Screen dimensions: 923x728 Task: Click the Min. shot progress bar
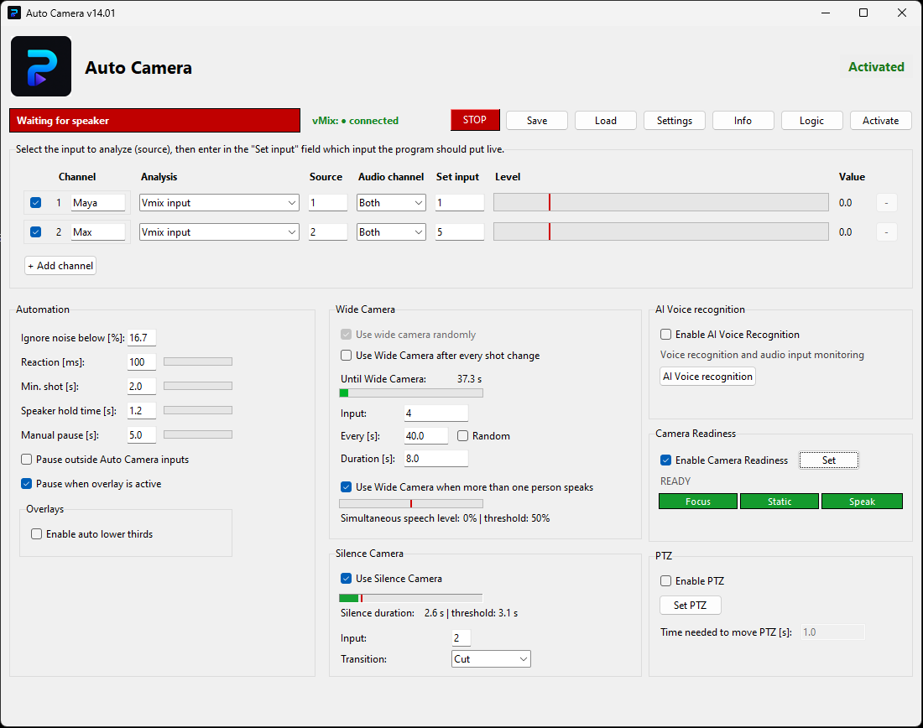(x=198, y=386)
